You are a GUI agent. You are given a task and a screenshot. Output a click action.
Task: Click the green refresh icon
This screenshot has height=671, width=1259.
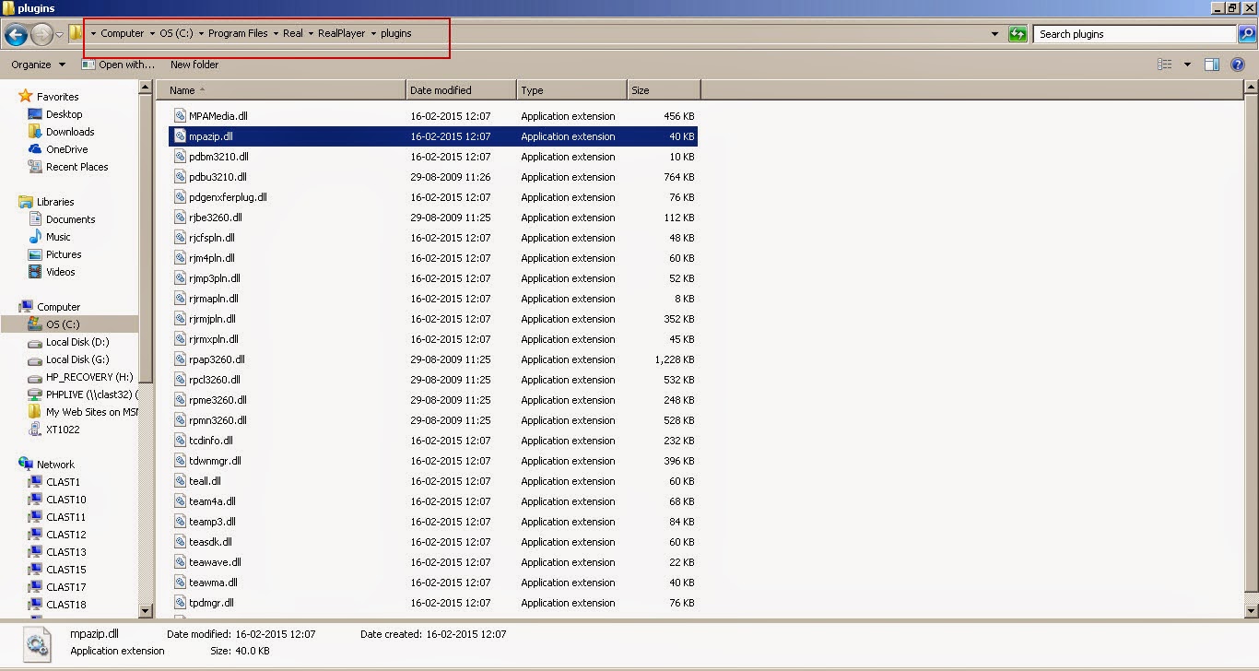1018,34
